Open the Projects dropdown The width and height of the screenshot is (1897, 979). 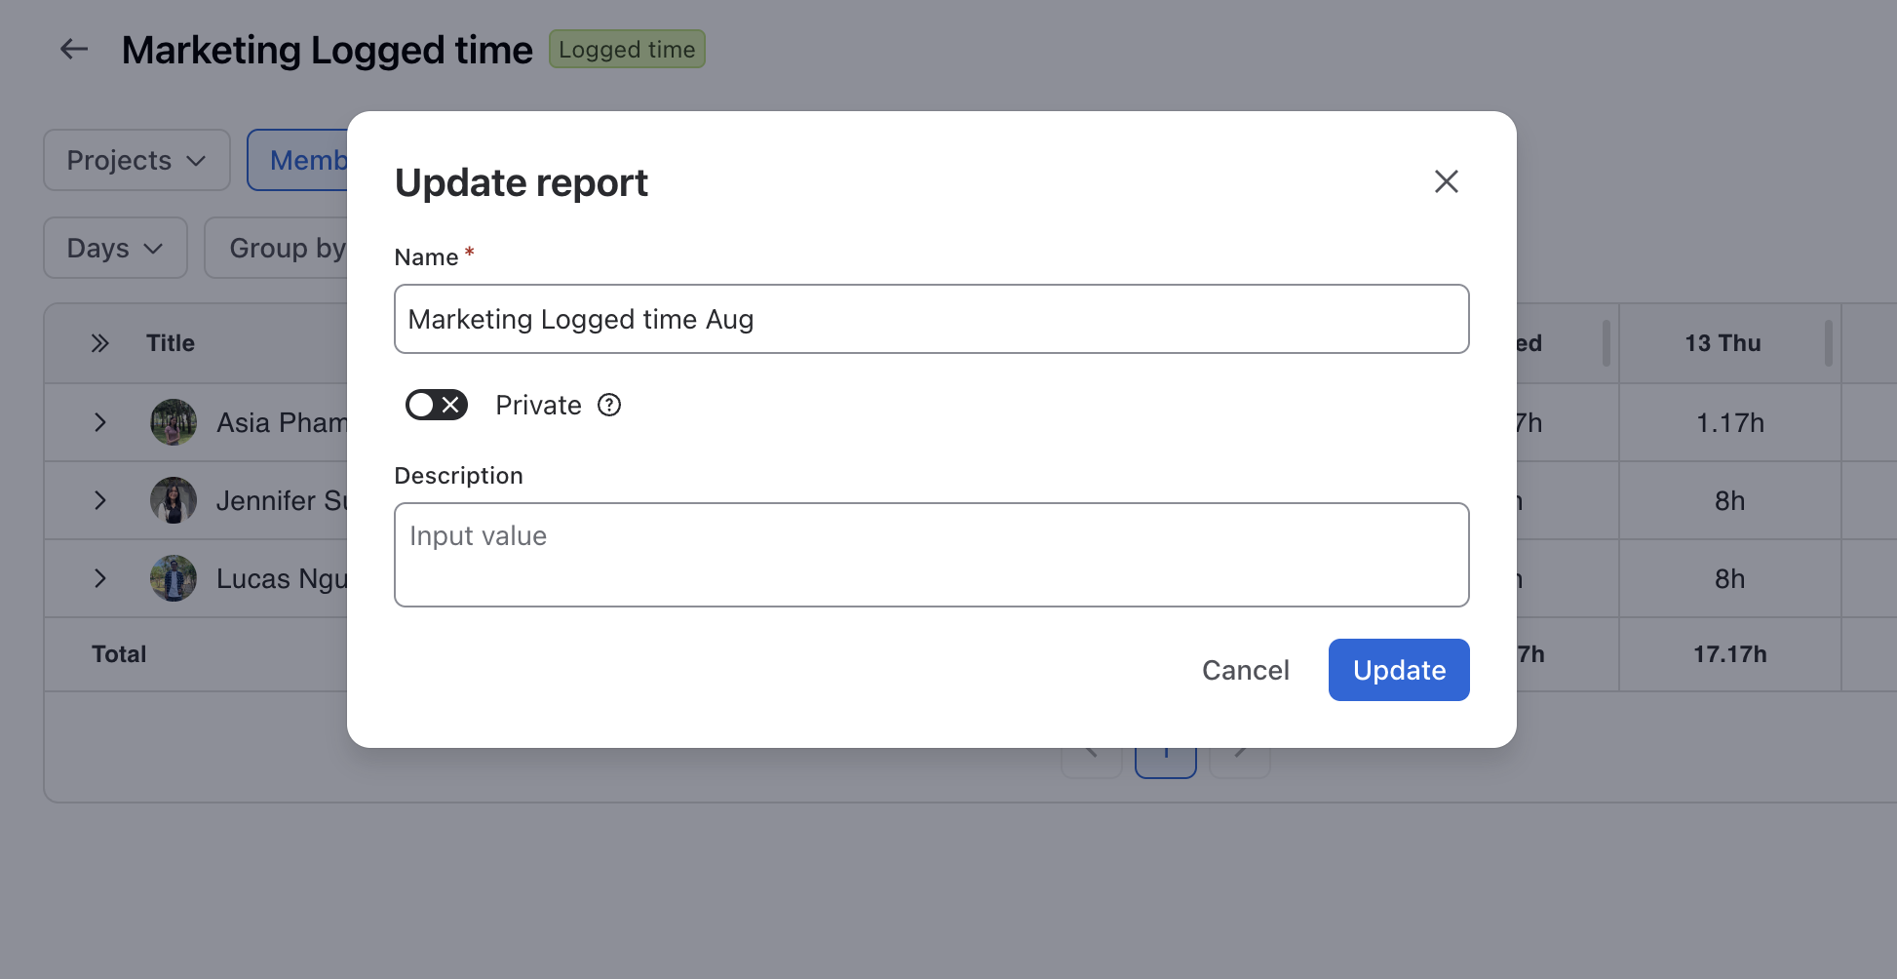point(136,160)
